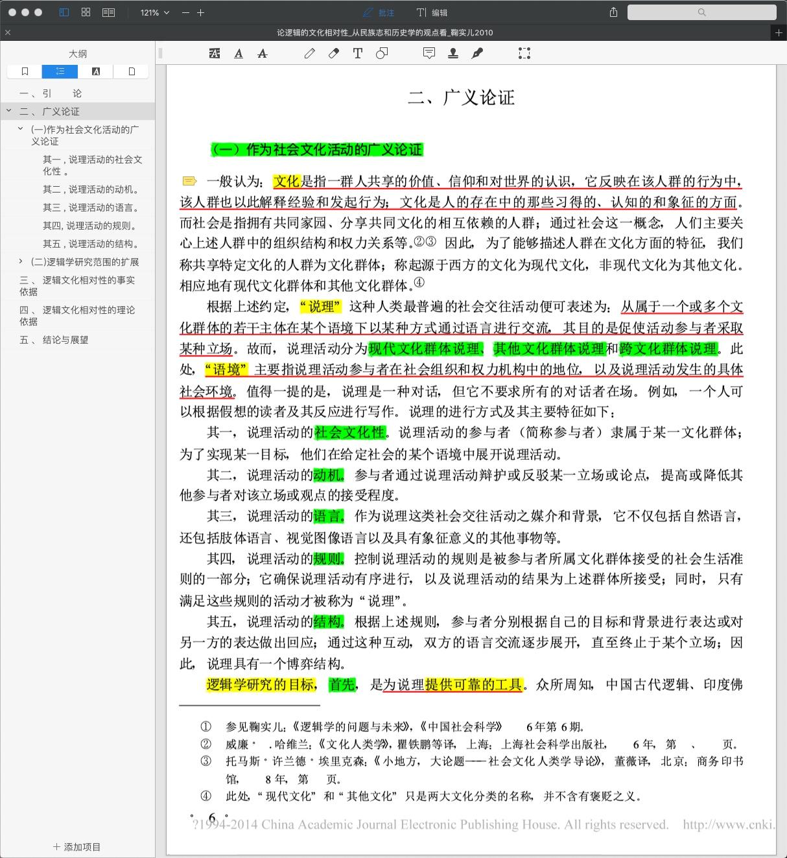Select the signature tool
Viewport: 787px width, 858px height.
477,53
